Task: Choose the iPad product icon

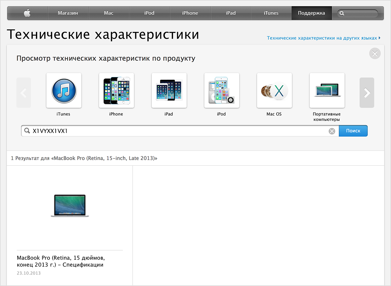Action: point(169,90)
